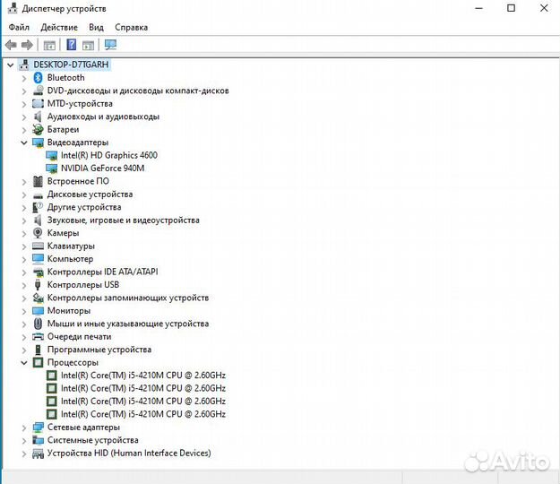Click the Device Manager title bar icon
The image size is (560, 484).
tap(13, 8)
